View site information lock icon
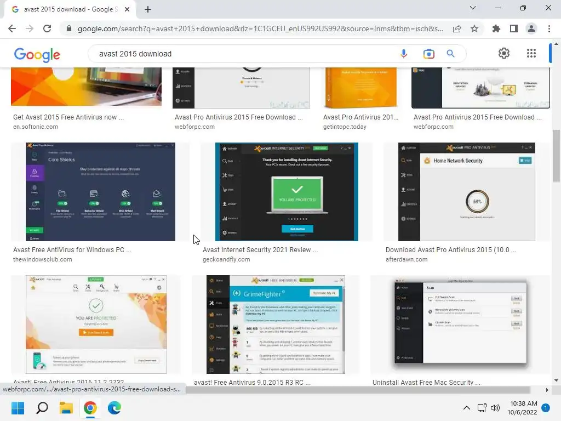The image size is (561, 421). [x=69, y=29]
